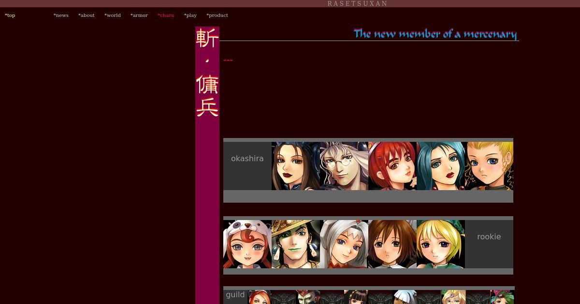Viewport: 580px width, 304px height.
Task: Select white-haired dark-skinned guild portrait
Action: pyautogui.click(x=405, y=297)
